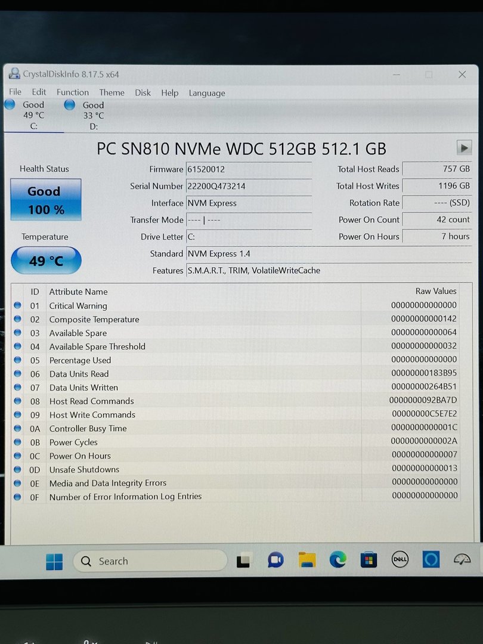Click the Good 100% health status box
The image size is (483, 644).
(x=45, y=200)
